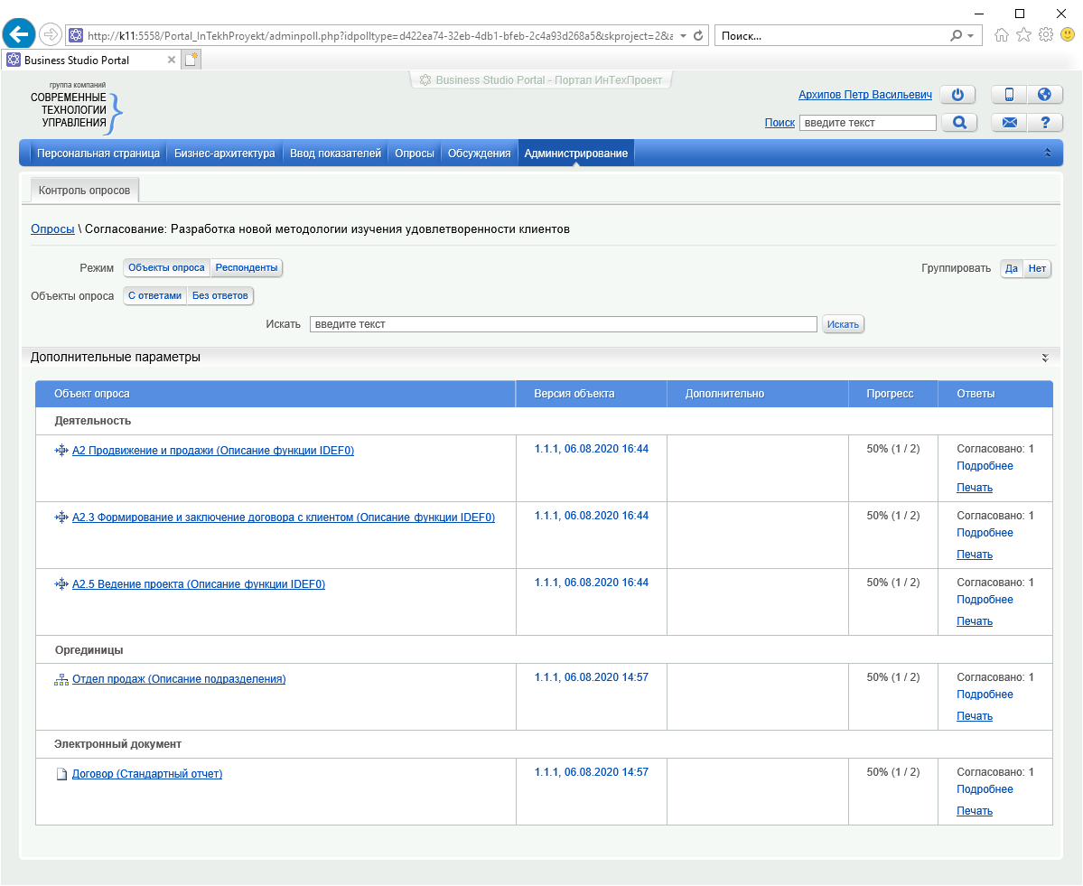The height and width of the screenshot is (886, 1083).
Task: Click IDEF0 icon beside A2.5 Ведение проекта
Action: tap(61, 584)
